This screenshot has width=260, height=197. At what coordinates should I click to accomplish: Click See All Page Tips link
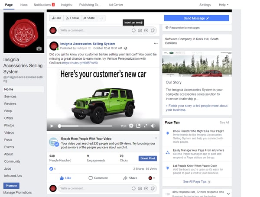tap(195, 181)
